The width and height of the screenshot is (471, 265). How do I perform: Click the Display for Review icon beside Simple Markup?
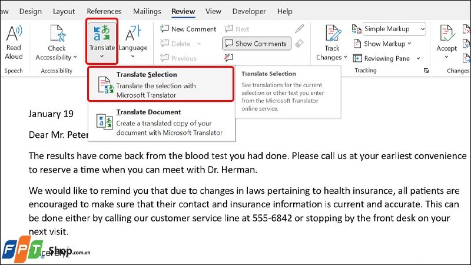356,29
